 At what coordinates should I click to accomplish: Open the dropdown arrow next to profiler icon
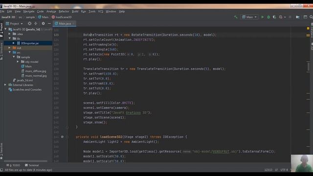point(285,17)
